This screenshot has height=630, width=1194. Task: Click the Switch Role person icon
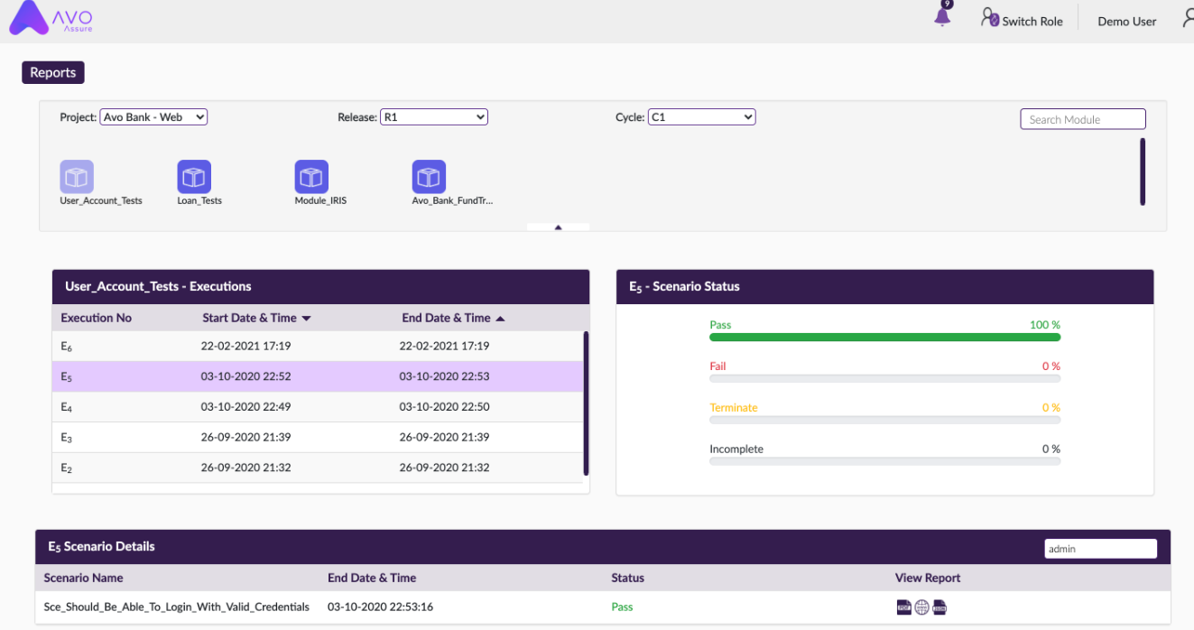[x=990, y=18]
